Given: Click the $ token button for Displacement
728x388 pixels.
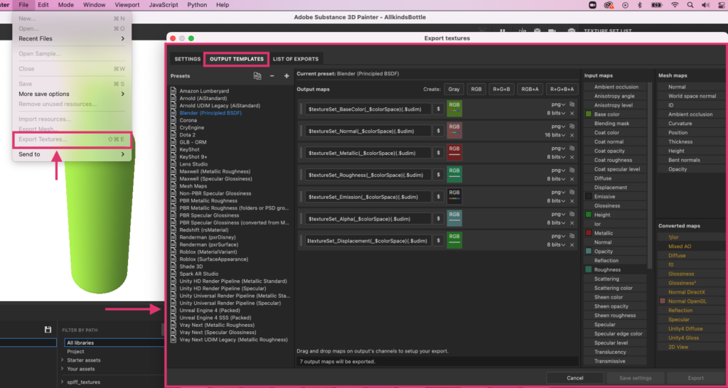Looking at the screenshot, I should tap(438, 240).
